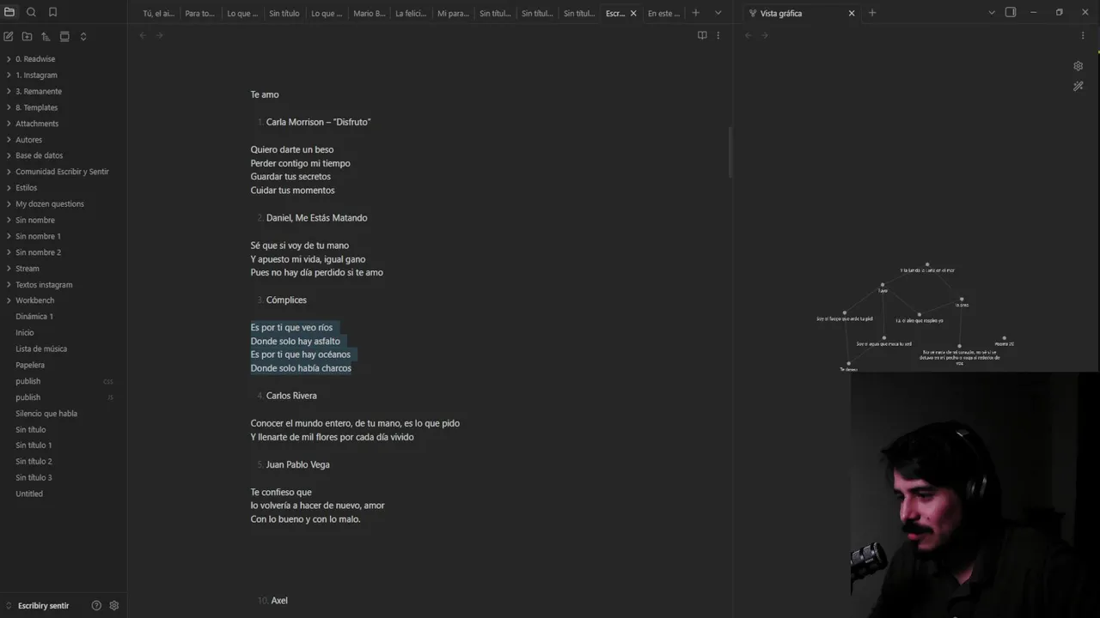Viewport: 1100px width, 618px height.
Task: Add a new tab in note pane
Action: coord(696,13)
